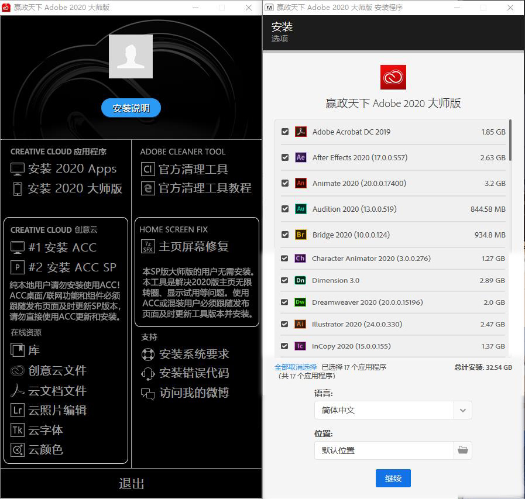This screenshot has width=525, height=499.
Task: Click the color wheel icon next to 云颜色
Action: 18,450
